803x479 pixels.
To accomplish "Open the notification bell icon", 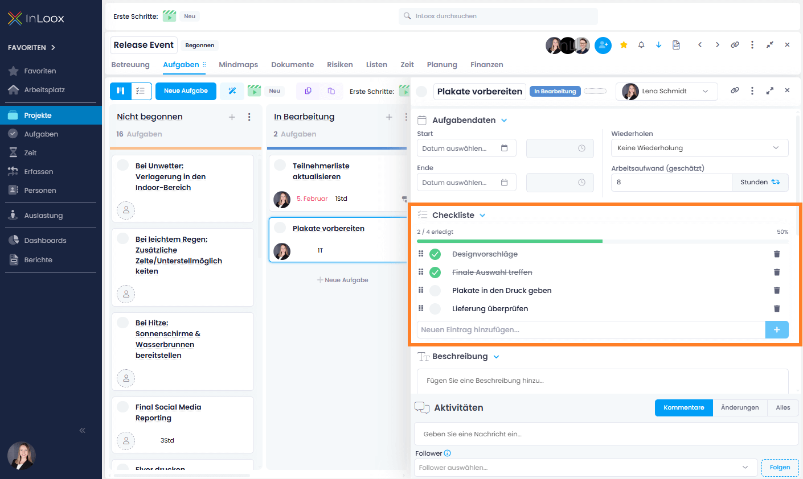I will pyautogui.click(x=641, y=45).
